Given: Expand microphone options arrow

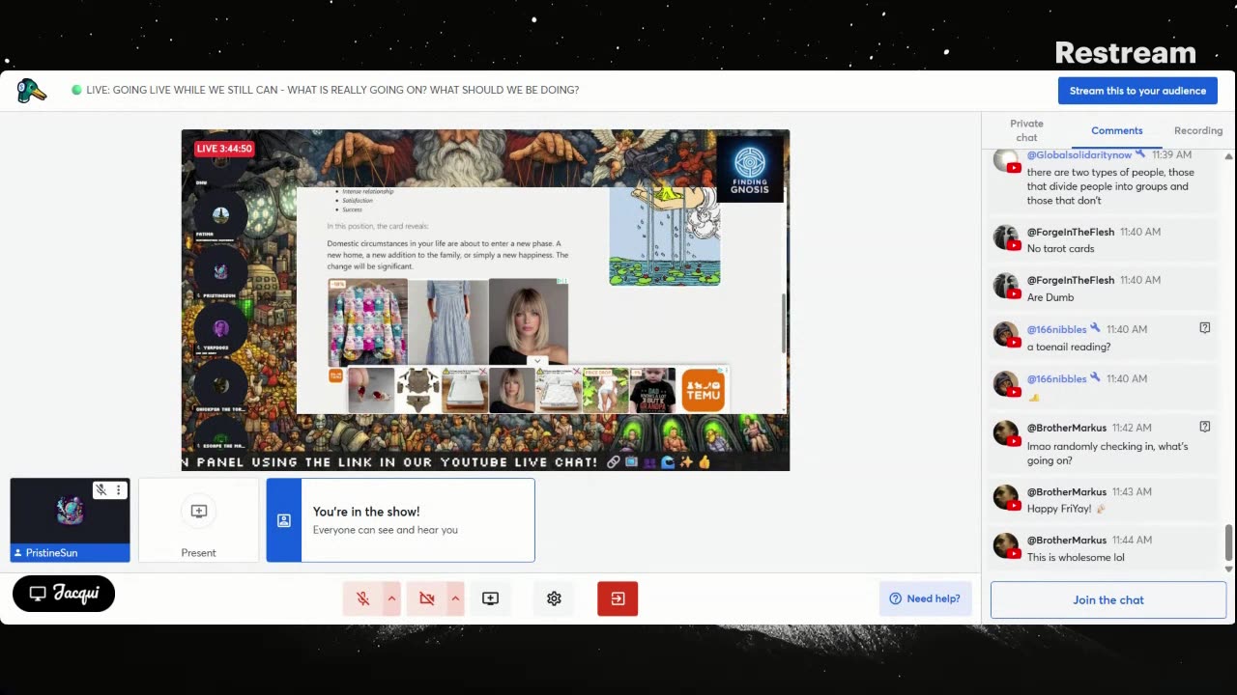Looking at the screenshot, I should tap(391, 598).
